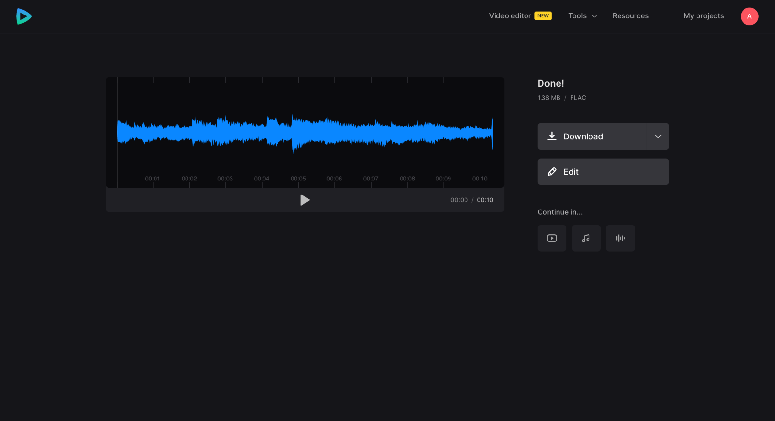Seek to the 00:02 timeline marker
Image resolution: width=775 pixels, height=421 pixels.
coord(189,179)
